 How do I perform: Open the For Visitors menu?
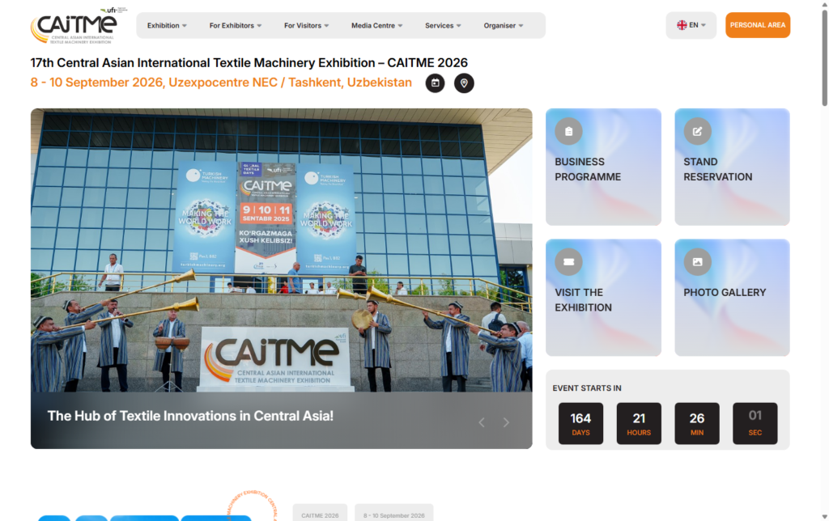[x=306, y=25]
